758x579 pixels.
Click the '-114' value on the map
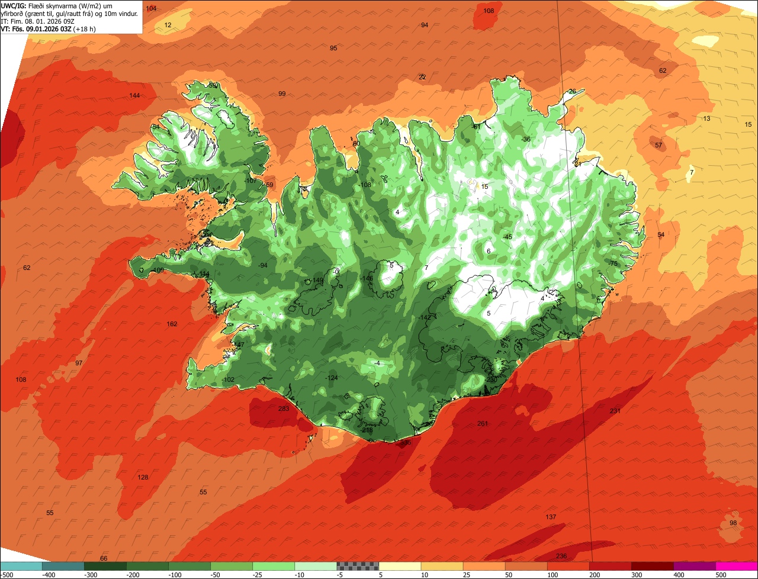pos(203,274)
